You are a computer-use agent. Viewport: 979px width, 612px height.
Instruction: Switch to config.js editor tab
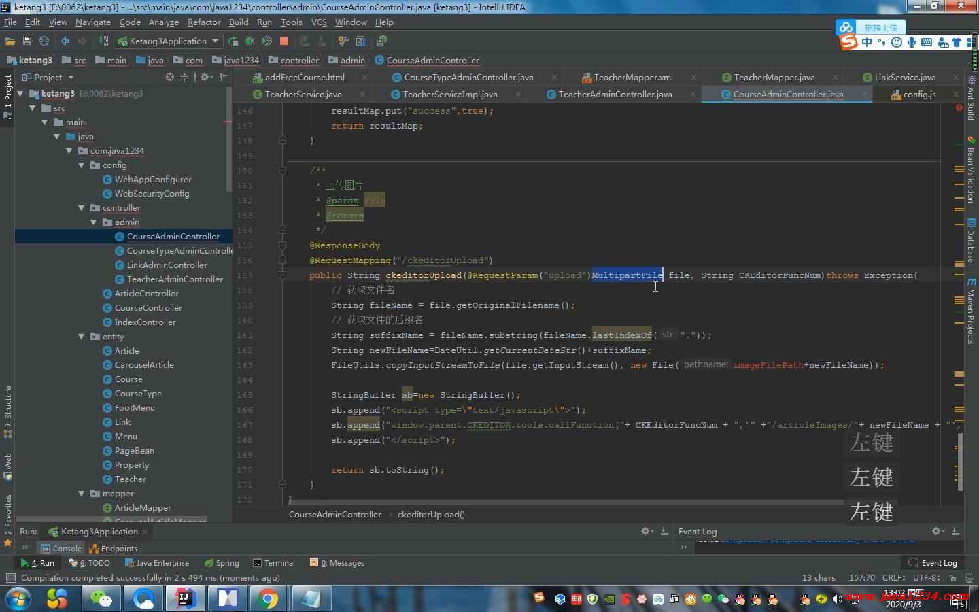point(919,94)
